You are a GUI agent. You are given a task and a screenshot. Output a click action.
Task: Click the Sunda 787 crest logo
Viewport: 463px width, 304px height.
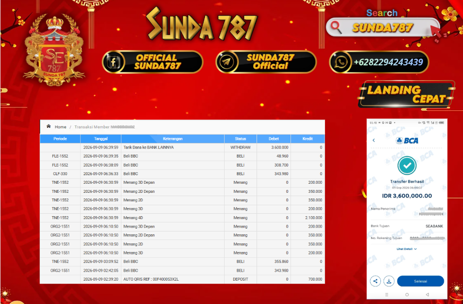(x=54, y=50)
